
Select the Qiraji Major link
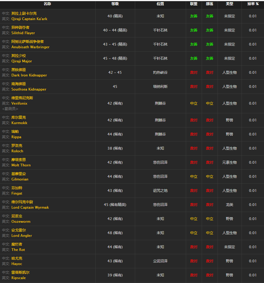(22, 61)
